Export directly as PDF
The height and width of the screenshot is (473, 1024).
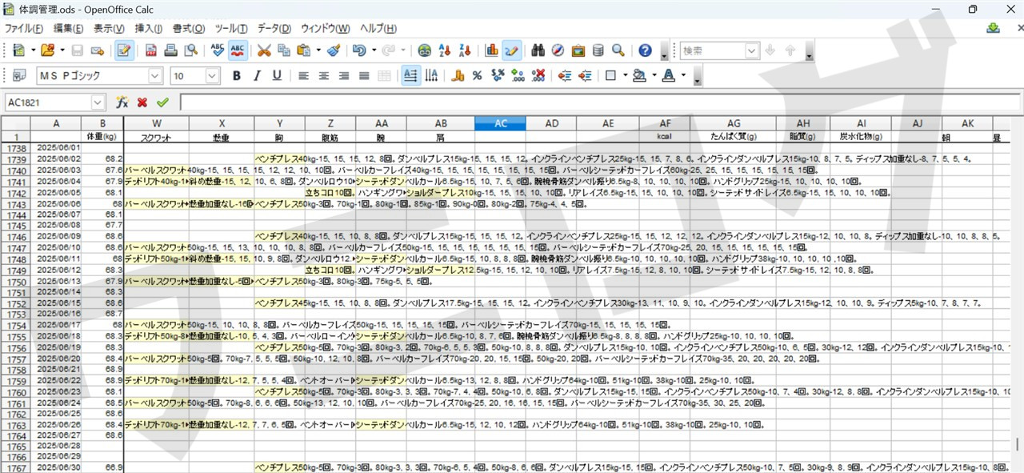pyautogui.click(x=151, y=50)
